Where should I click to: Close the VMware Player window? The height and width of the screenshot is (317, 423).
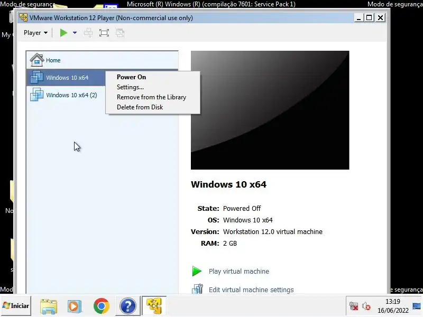pos(380,18)
